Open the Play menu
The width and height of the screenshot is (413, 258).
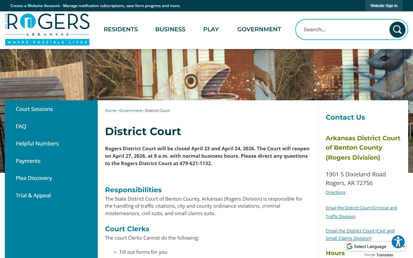point(211,29)
